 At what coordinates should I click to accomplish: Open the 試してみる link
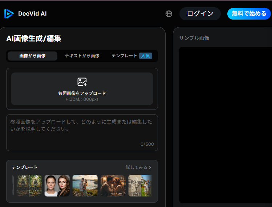coord(137,167)
